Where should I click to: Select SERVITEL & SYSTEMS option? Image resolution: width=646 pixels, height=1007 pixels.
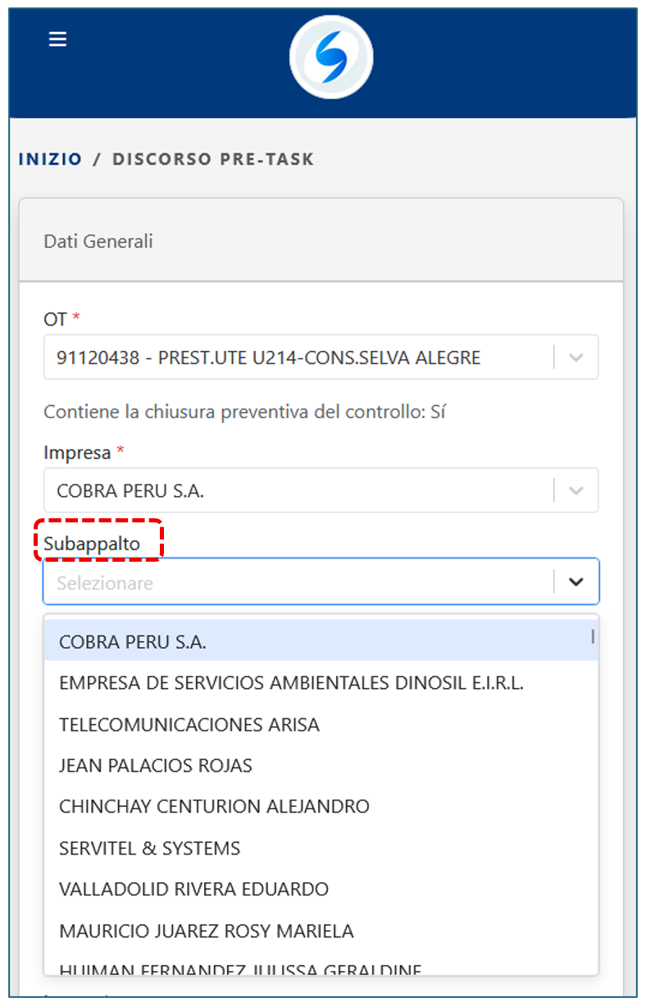(x=150, y=848)
